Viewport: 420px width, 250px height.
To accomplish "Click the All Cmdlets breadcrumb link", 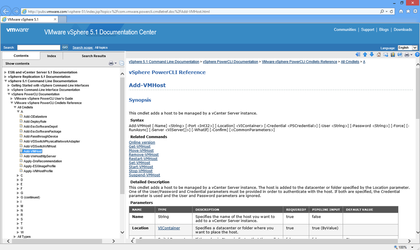I will (x=350, y=62).
